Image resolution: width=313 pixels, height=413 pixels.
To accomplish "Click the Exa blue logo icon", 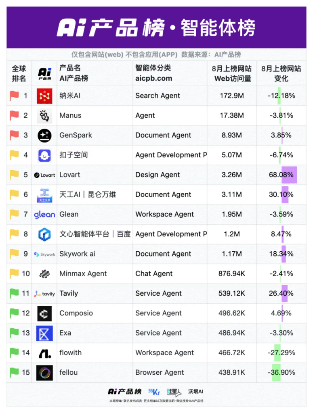I will pos(44,333).
